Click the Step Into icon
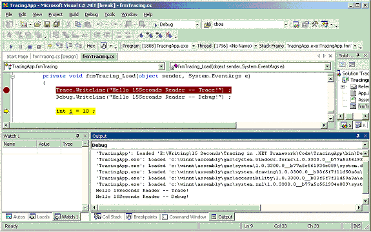Viewport: 371px width, 232px height. click(x=59, y=46)
